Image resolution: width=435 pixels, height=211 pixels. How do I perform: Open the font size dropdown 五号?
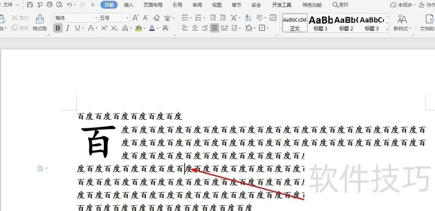(114, 18)
